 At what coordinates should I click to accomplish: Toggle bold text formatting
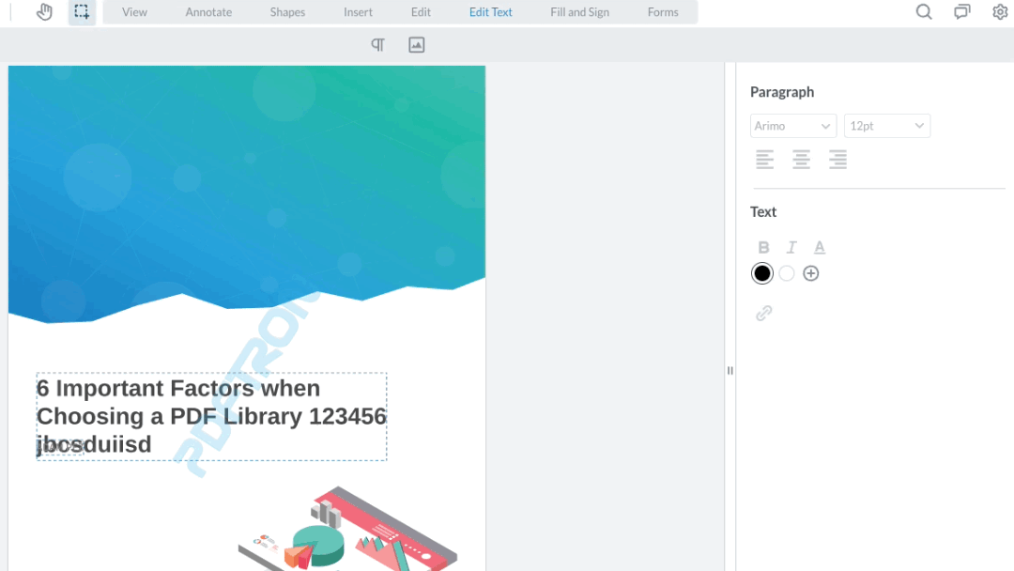click(763, 247)
